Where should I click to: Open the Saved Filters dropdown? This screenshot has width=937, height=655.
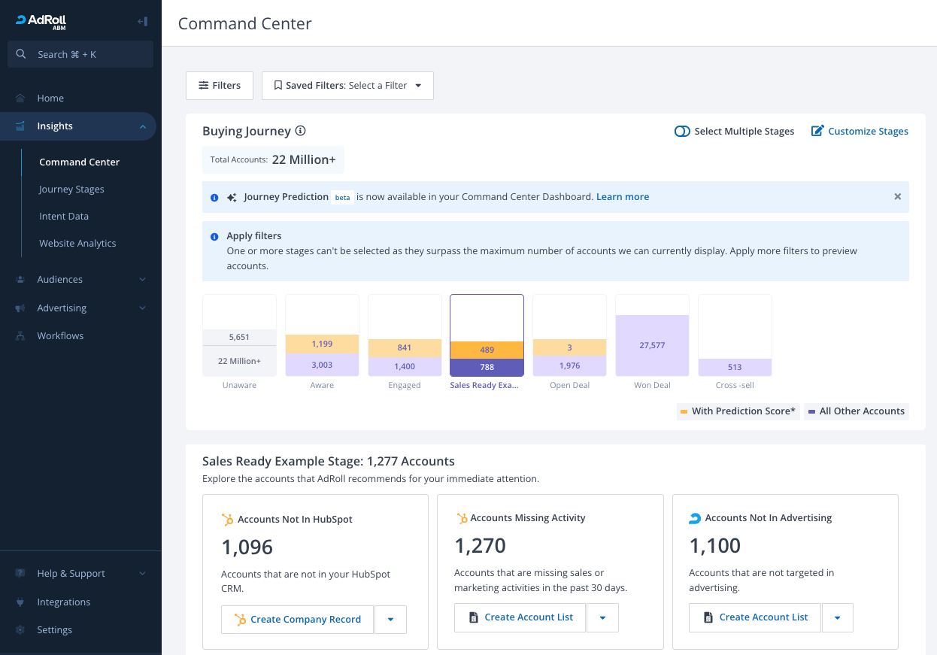(x=347, y=86)
